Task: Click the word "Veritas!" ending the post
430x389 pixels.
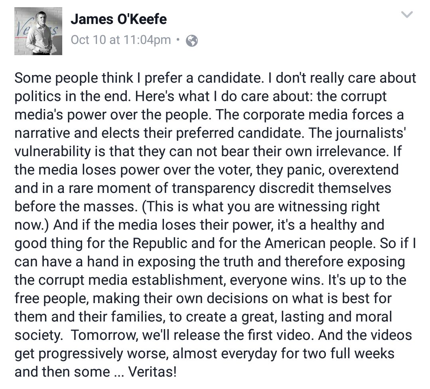Action: pos(152,372)
